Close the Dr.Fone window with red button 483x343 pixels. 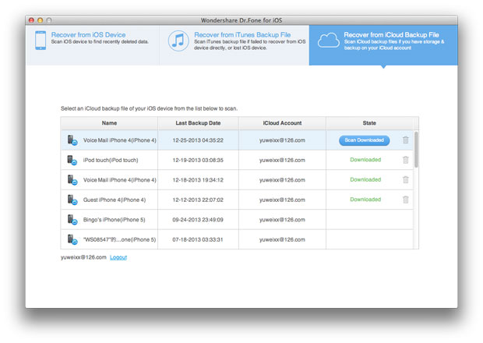tap(31, 20)
